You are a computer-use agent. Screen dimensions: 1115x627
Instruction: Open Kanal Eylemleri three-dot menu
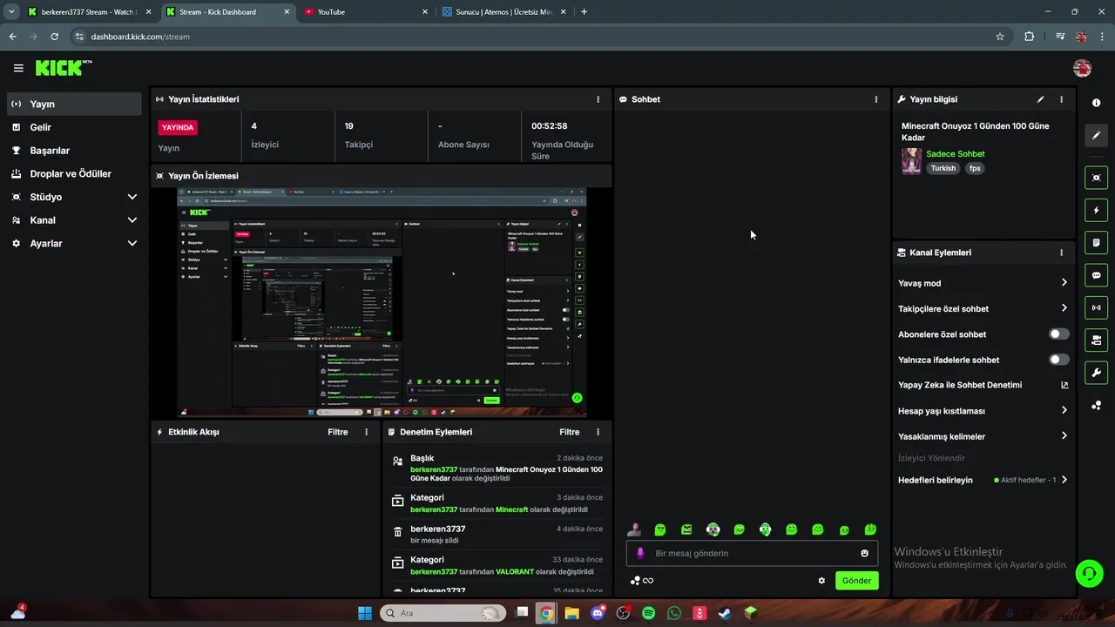click(x=1061, y=253)
